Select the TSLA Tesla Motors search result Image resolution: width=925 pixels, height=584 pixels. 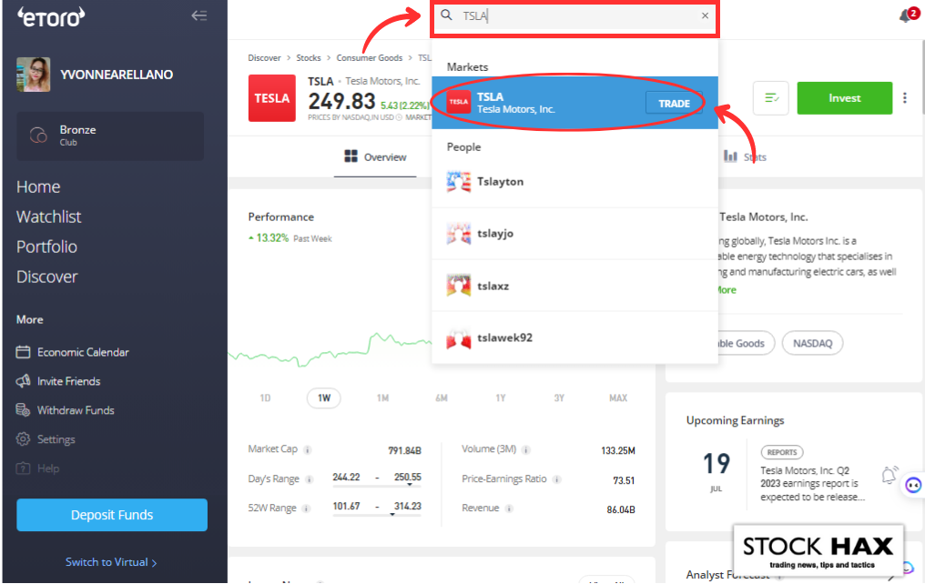pos(574,103)
